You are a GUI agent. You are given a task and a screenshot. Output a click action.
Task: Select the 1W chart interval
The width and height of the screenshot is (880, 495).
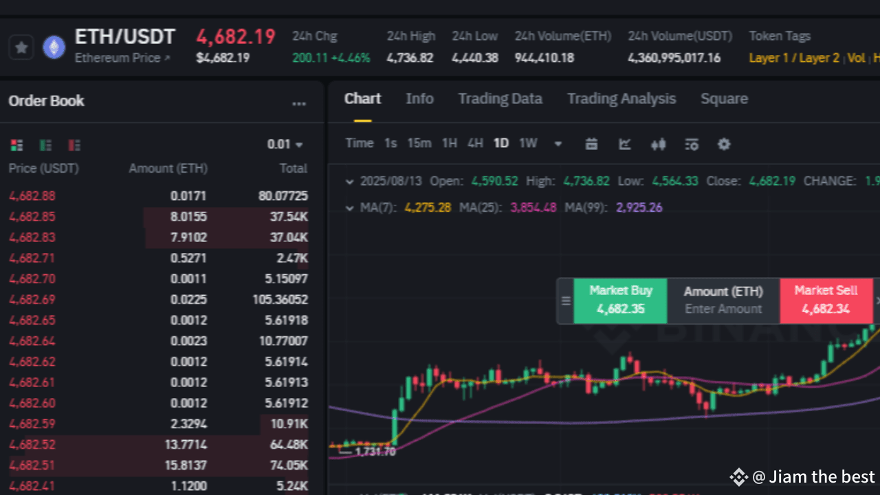(528, 143)
